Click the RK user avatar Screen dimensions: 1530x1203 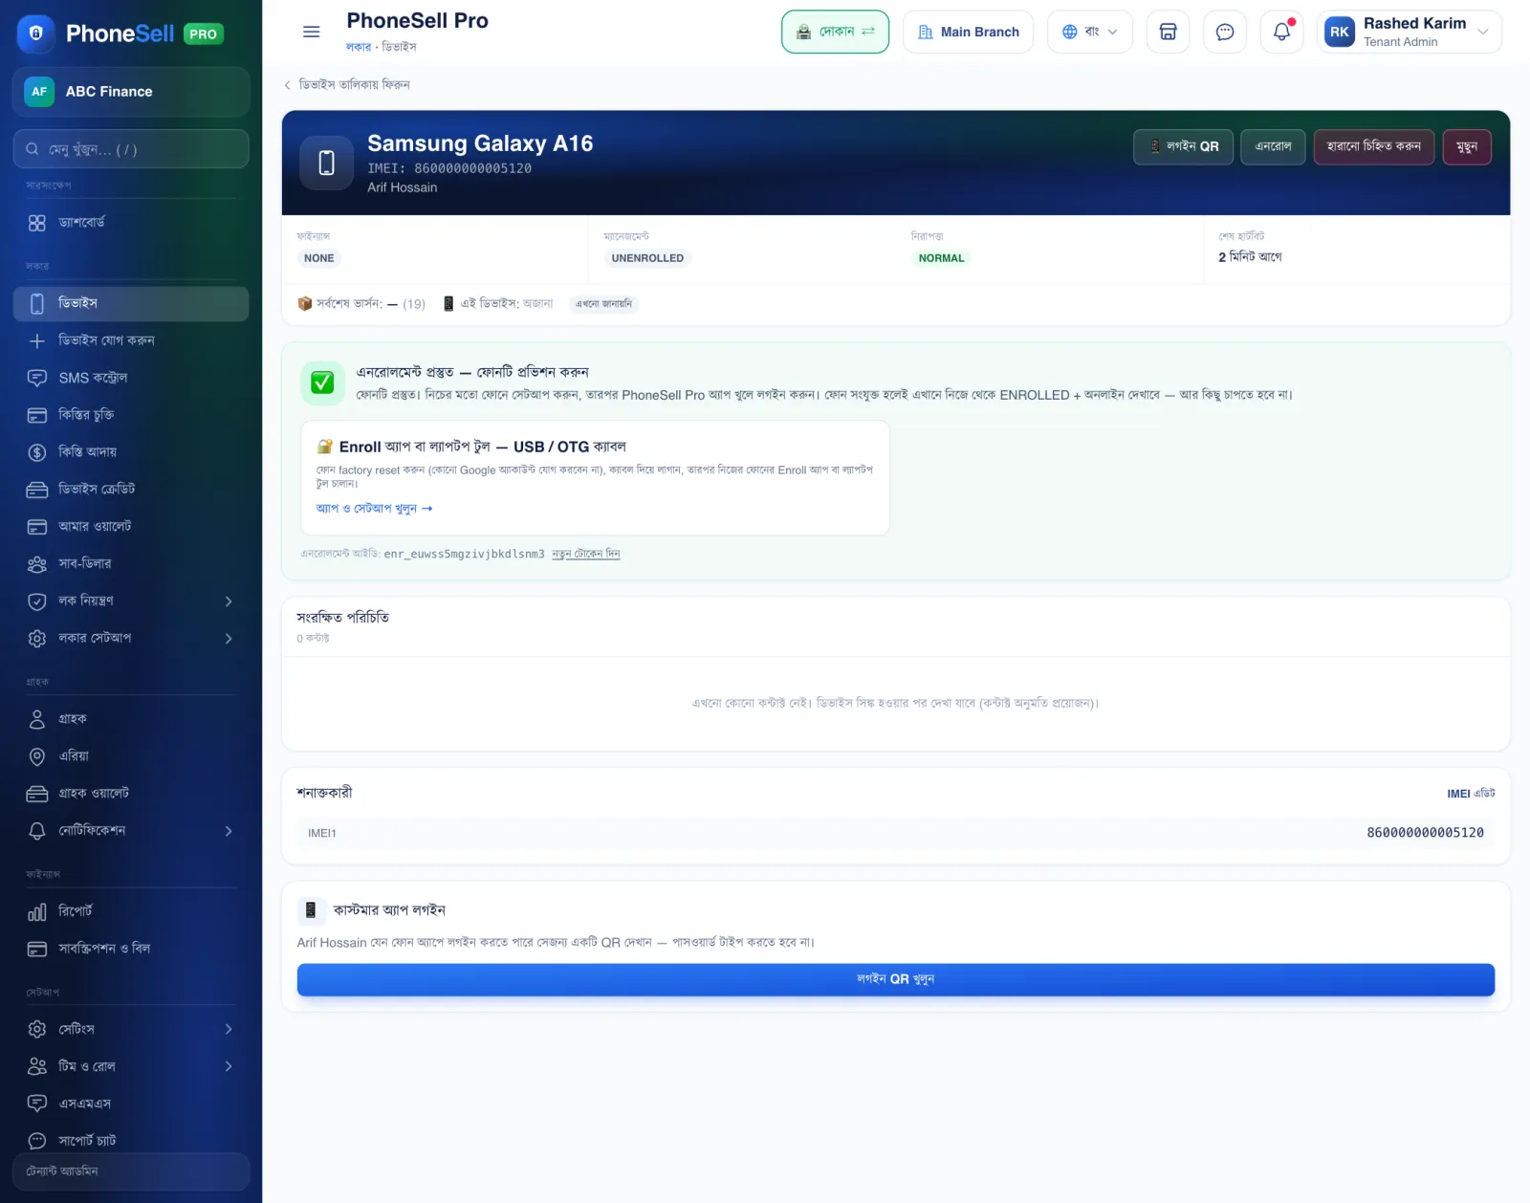point(1340,32)
